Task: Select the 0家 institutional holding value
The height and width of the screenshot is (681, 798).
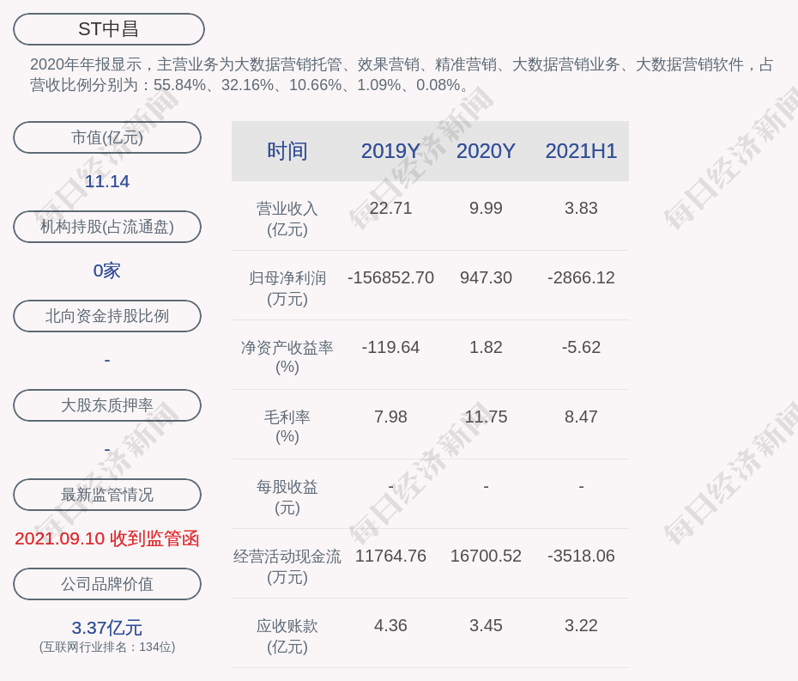Action: point(107,271)
